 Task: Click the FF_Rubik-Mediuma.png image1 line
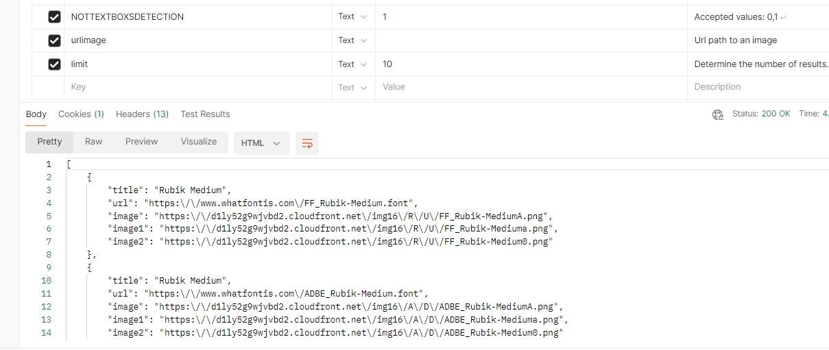coord(333,229)
